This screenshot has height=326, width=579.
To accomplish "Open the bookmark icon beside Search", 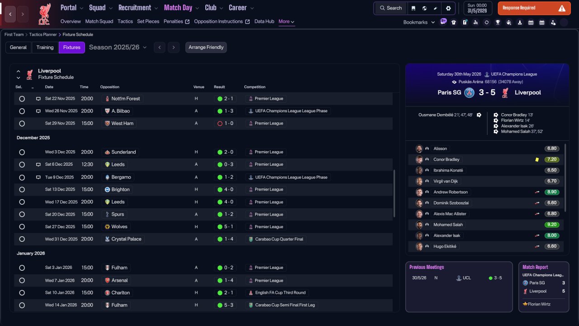I will tap(413, 8).
